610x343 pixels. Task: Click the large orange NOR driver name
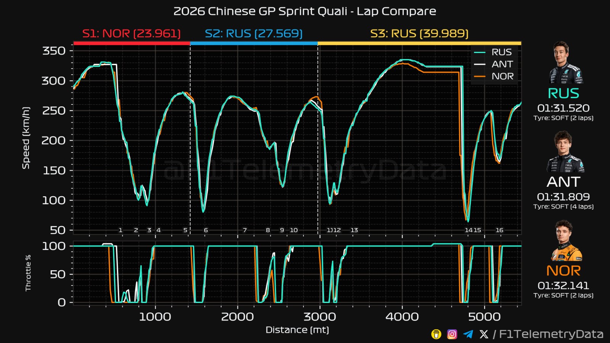click(x=563, y=271)
